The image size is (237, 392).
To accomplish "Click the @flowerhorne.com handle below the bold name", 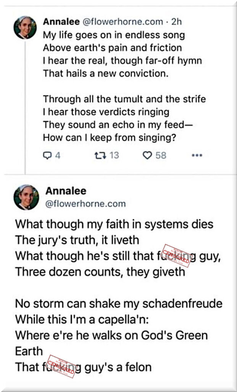I will pos(85,204).
